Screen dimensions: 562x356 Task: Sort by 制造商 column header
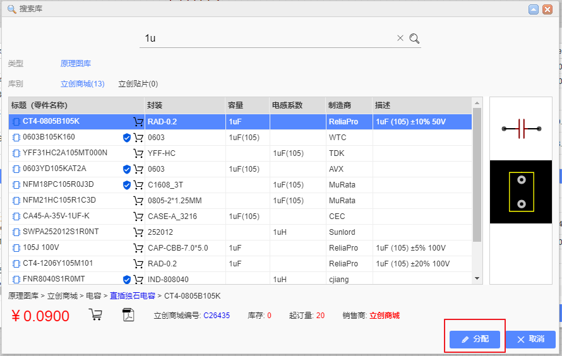349,105
